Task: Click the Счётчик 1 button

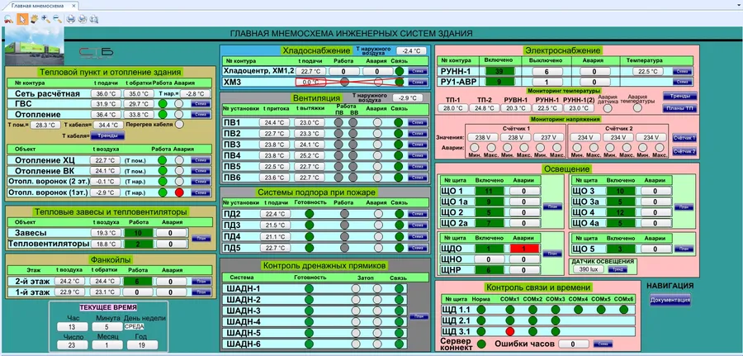Action: pos(684,137)
